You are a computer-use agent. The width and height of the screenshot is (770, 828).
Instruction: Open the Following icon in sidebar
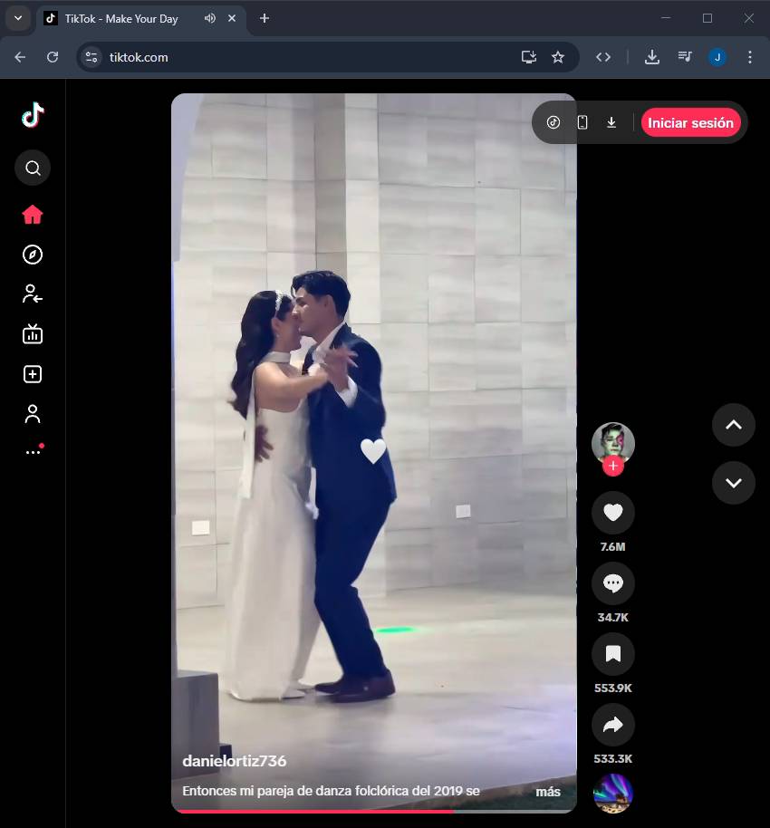point(33,294)
